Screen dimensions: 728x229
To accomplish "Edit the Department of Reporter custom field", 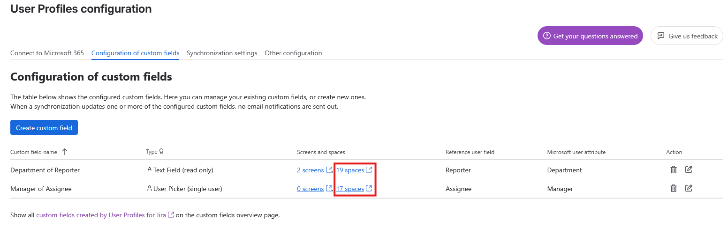I will coord(689,170).
